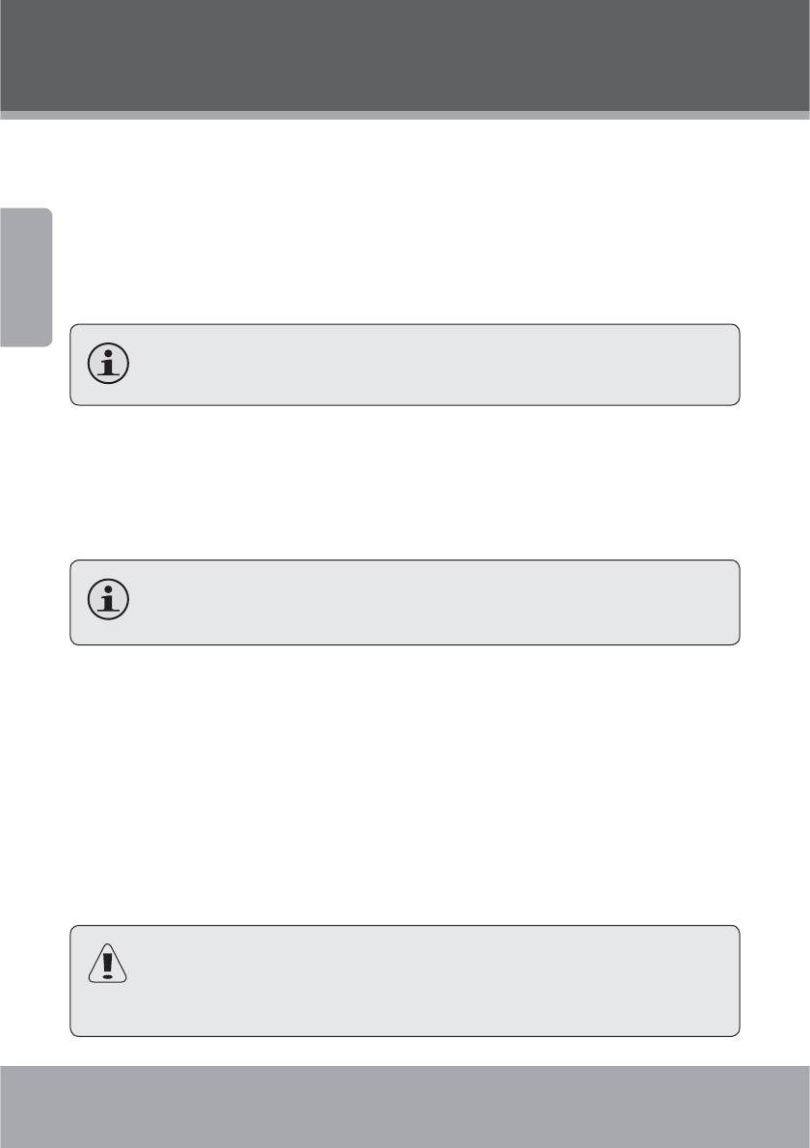This screenshot has width=810, height=1148.
Task: Click the dark gray header banner
Action: point(405,56)
